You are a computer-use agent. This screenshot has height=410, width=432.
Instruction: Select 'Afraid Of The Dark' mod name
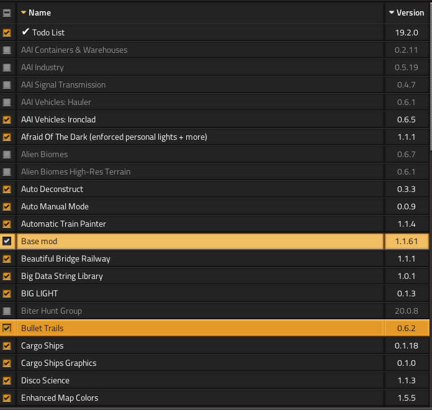pos(114,137)
